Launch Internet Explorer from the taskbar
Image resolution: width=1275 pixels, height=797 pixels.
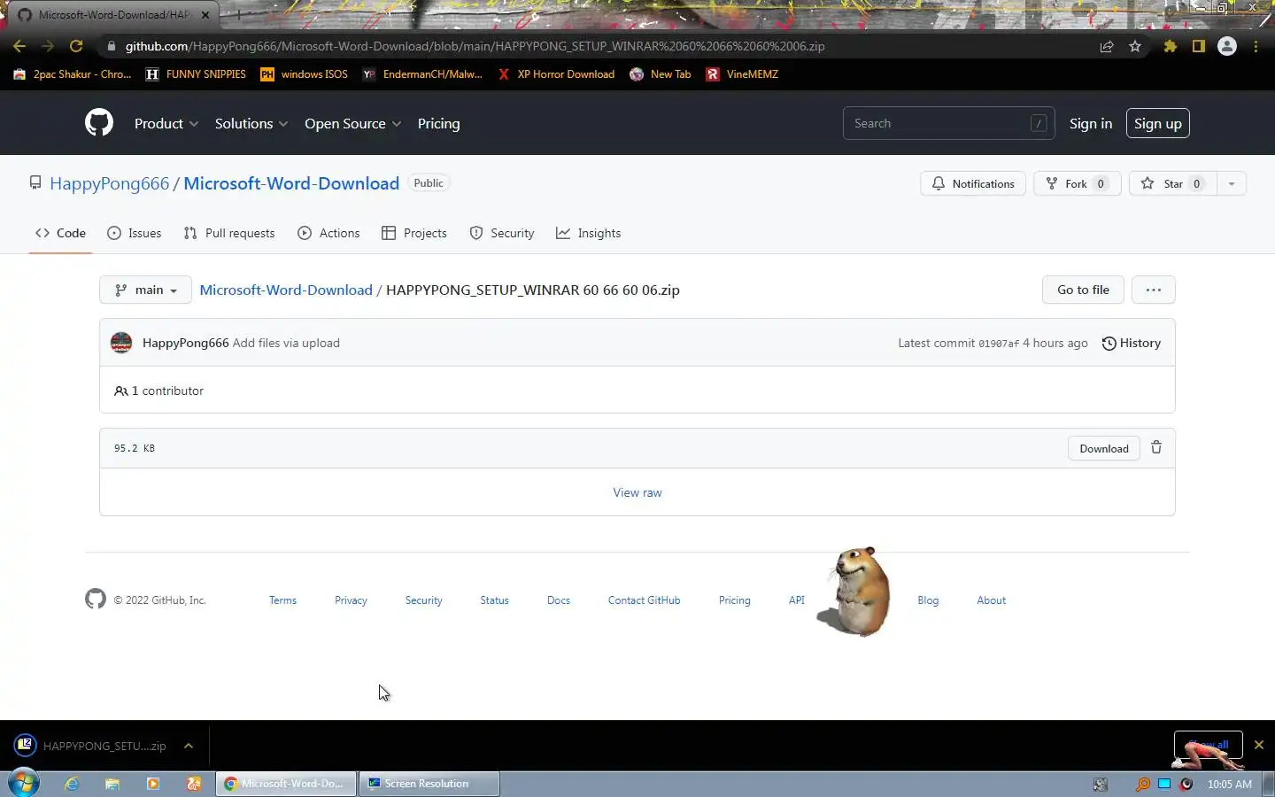pyautogui.click(x=72, y=784)
